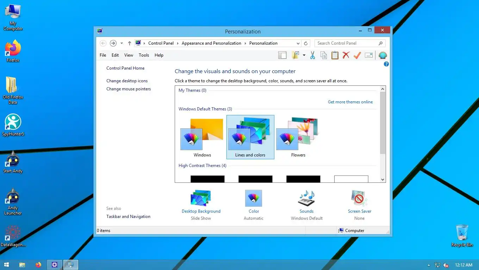Click the Refresh button in address bar
This screenshot has height=270, width=479.
(306, 43)
